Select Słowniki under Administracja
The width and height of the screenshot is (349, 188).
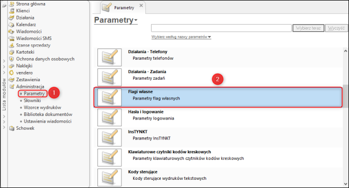(x=32, y=101)
